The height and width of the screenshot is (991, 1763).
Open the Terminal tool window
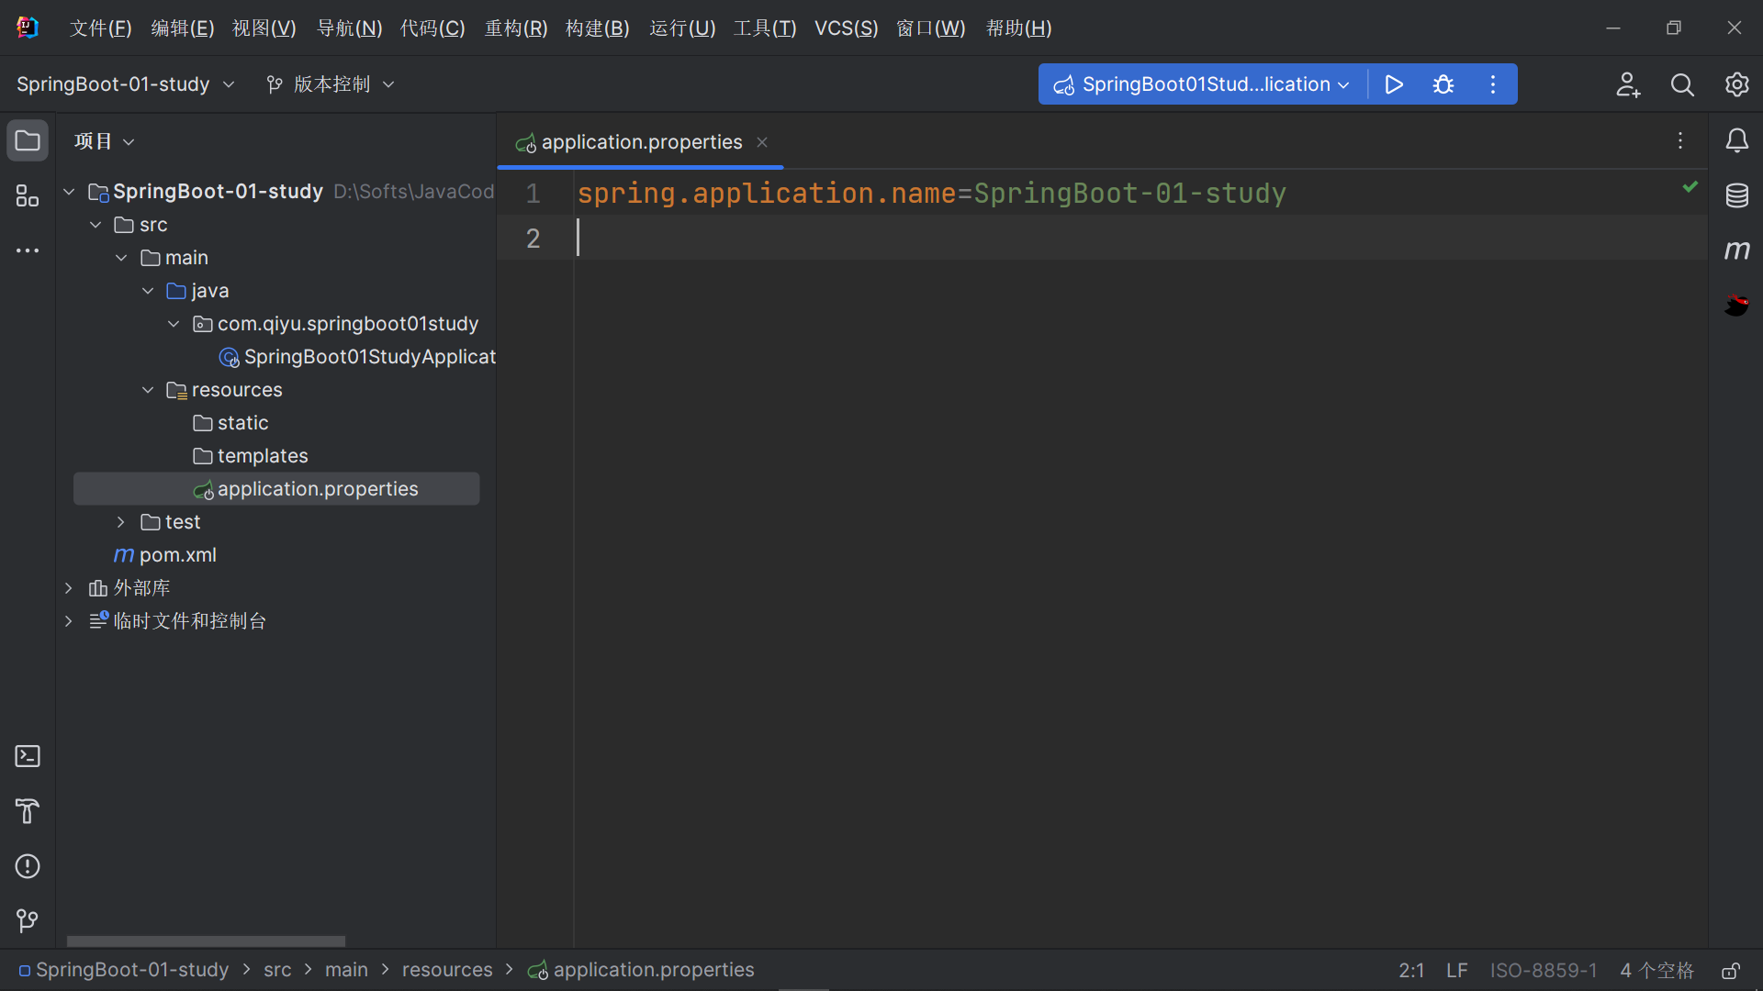[x=27, y=756]
